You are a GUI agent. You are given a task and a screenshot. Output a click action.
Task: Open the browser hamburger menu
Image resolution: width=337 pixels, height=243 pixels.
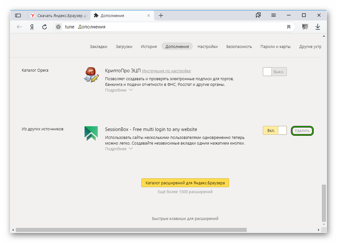[x=274, y=15]
